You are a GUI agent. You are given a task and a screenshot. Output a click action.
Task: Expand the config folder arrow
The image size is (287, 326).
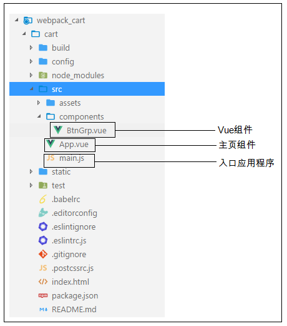click(31, 61)
